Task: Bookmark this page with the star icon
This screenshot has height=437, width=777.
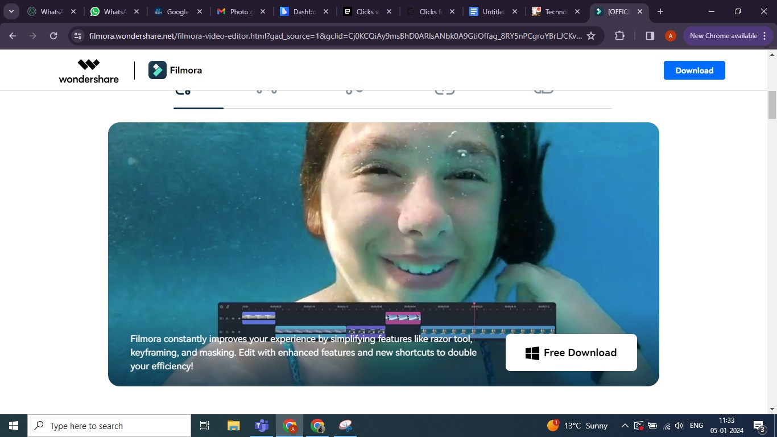Action: click(591, 36)
